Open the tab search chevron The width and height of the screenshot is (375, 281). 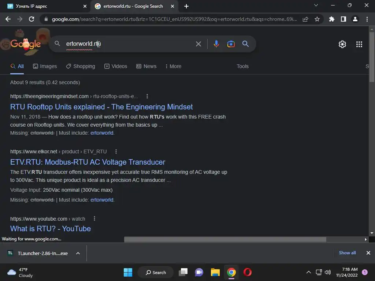coord(316,5)
